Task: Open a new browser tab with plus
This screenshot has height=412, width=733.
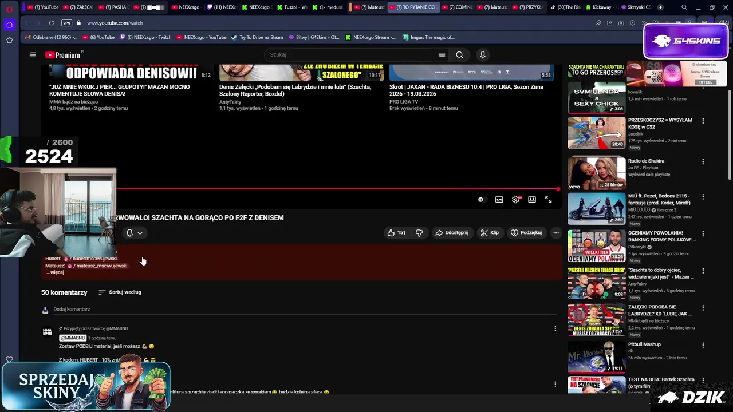Action: [x=660, y=7]
